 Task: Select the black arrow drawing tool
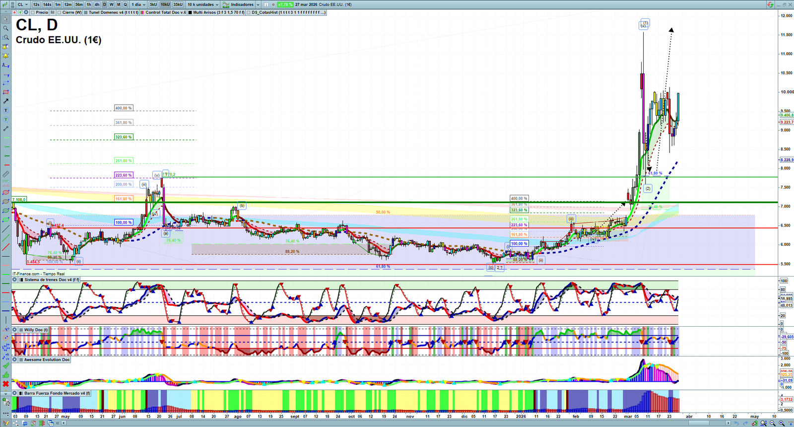pos(5,101)
